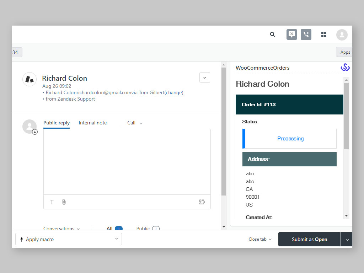
Task: Click Richard Colon's requester avatar
Action: (29, 79)
